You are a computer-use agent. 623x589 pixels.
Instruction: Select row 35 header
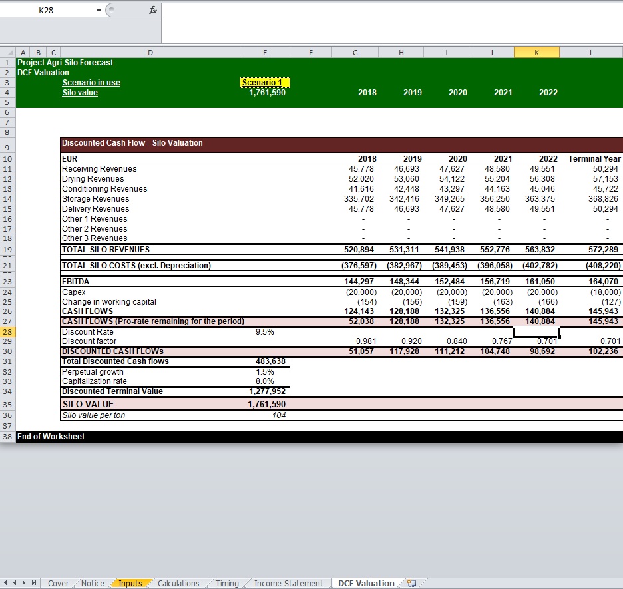[x=7, y=405]
